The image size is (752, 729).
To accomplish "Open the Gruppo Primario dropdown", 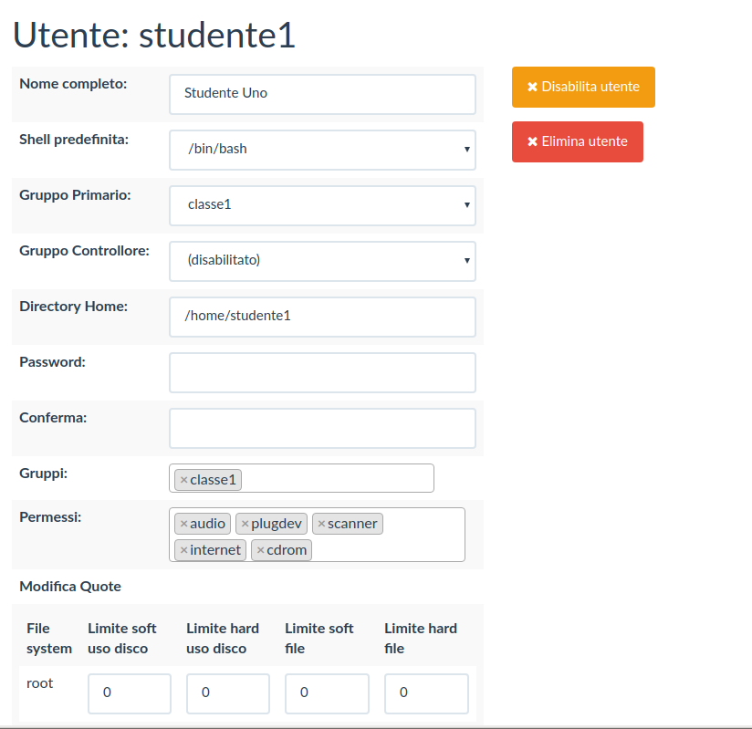I will (x=322, y=205).
